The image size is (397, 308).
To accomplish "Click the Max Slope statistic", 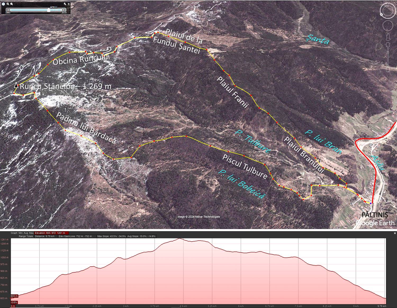I will coord(111,236).
